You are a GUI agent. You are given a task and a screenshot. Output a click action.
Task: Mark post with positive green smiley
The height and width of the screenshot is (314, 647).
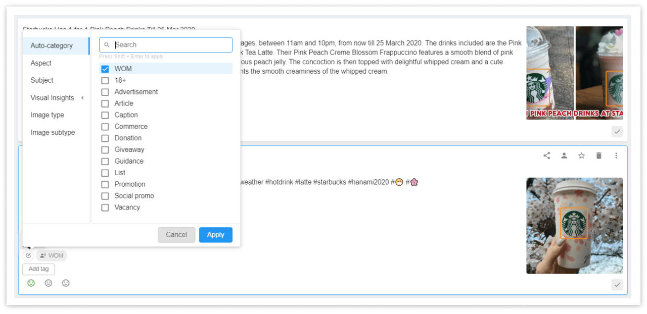[31, 283]
